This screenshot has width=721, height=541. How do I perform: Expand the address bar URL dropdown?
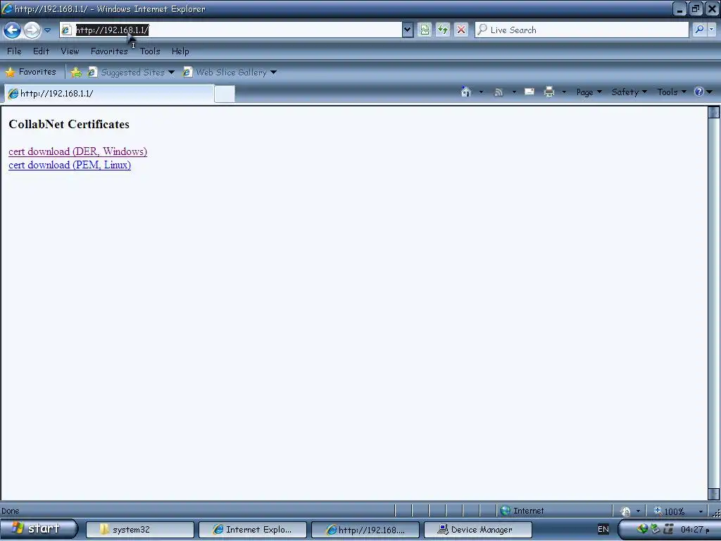coord(407,30)
